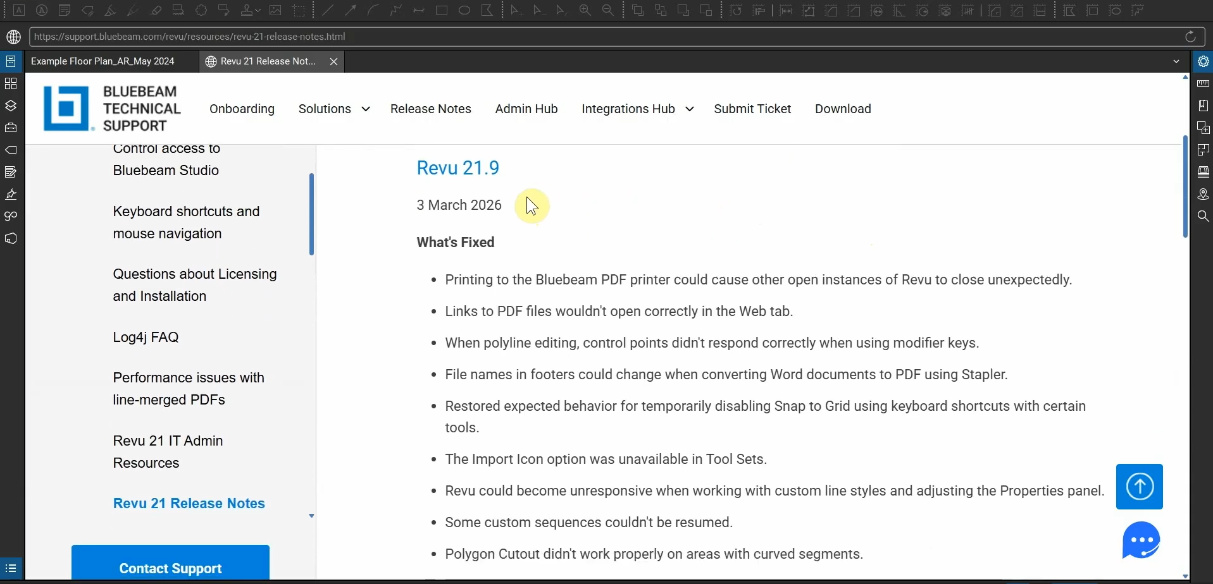Select the Ellipse markup tool
The width and height of the screenshot is (1213, 584).
coord(464,11)
